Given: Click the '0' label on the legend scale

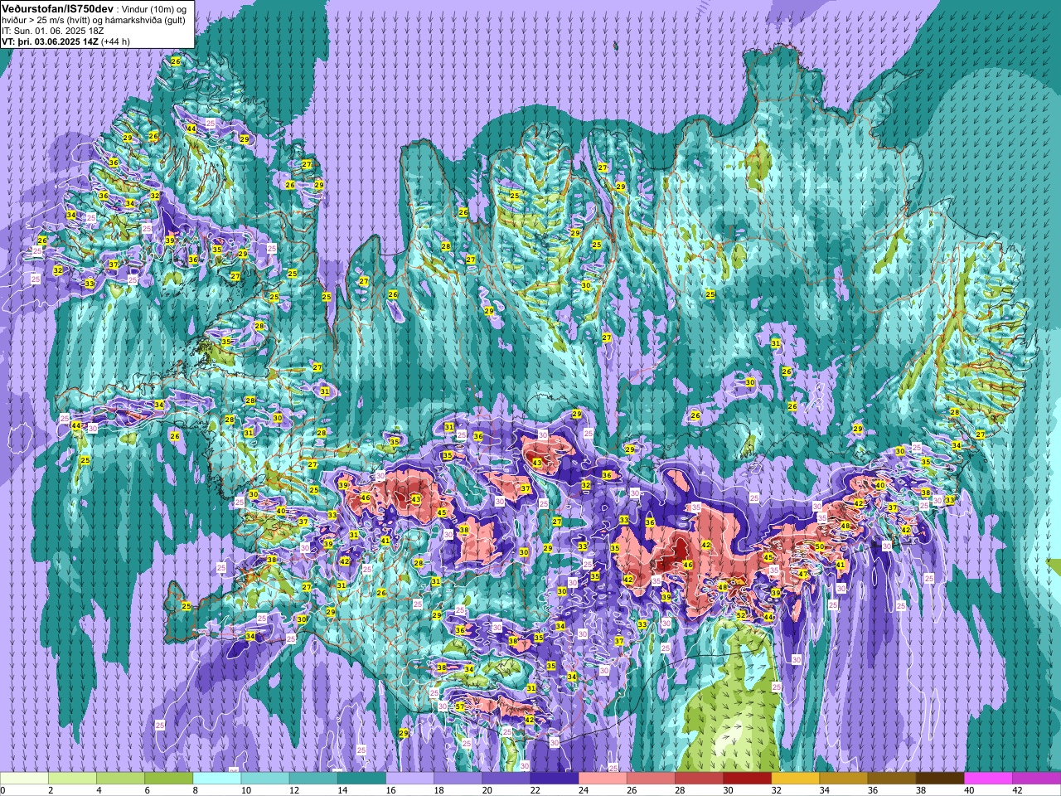Looking at the screenshot, I should click(x=3, y=790).
